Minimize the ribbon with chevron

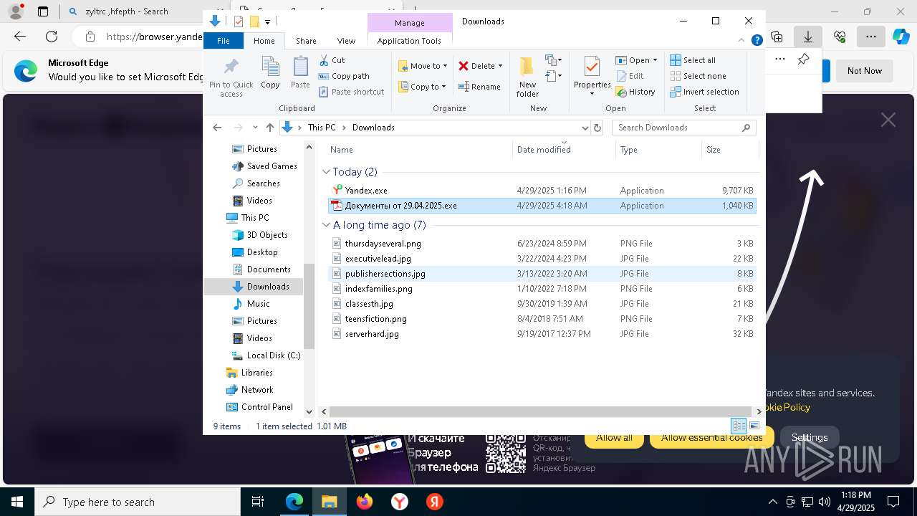click(x=741, y=41)
